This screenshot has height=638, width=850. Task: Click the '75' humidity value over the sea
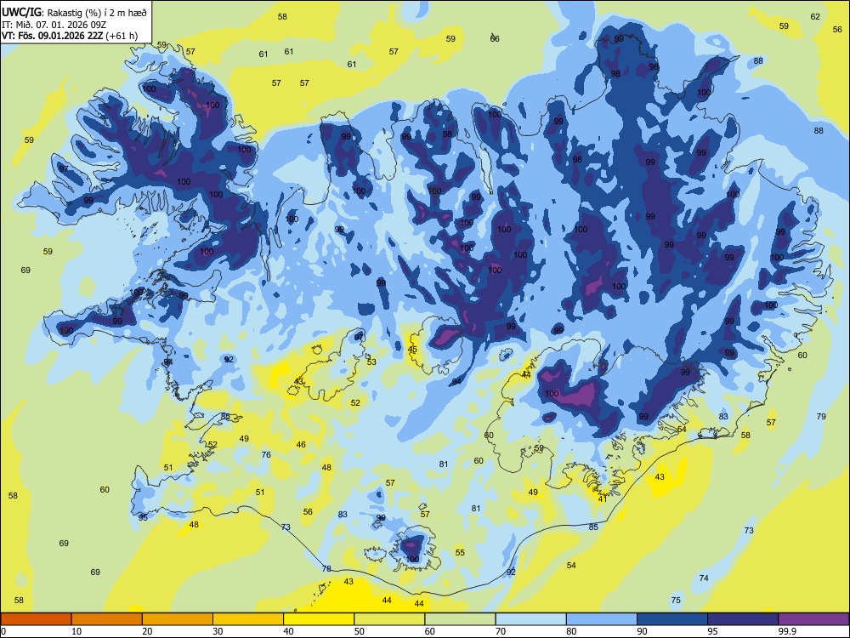(x=676, y=600)
